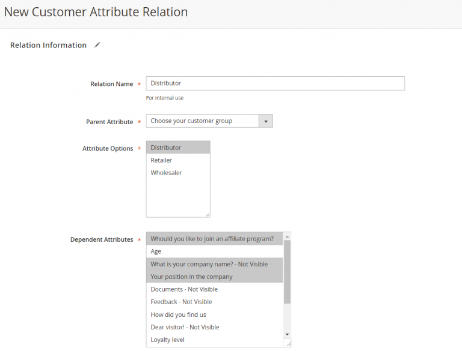The image size is (462, 351).
Task: Choose Loyalty level in Dependent Attributes
Action: [x=214, y=340]
